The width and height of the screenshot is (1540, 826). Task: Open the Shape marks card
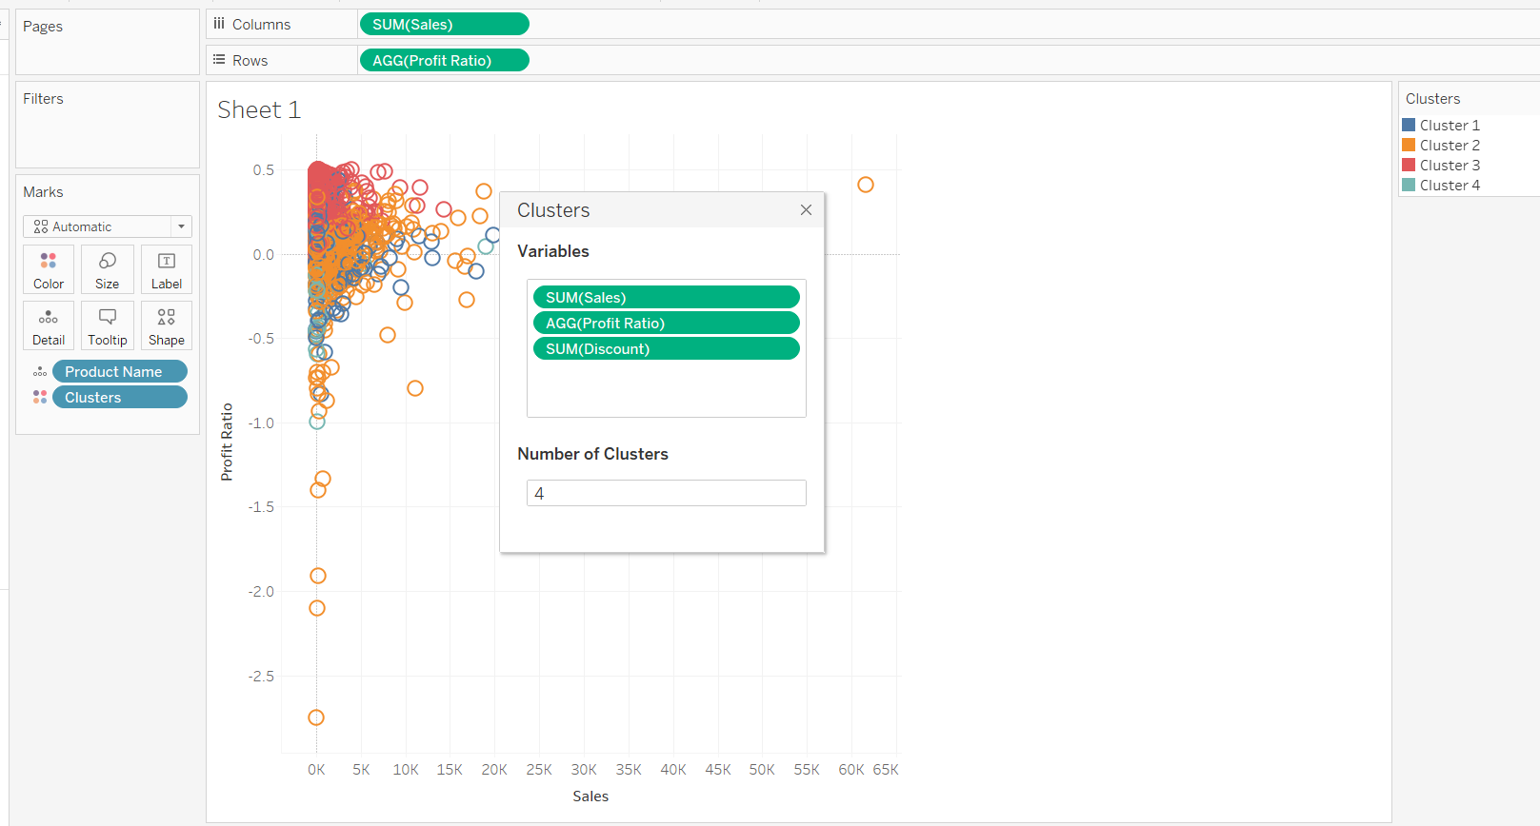(167, 325)
